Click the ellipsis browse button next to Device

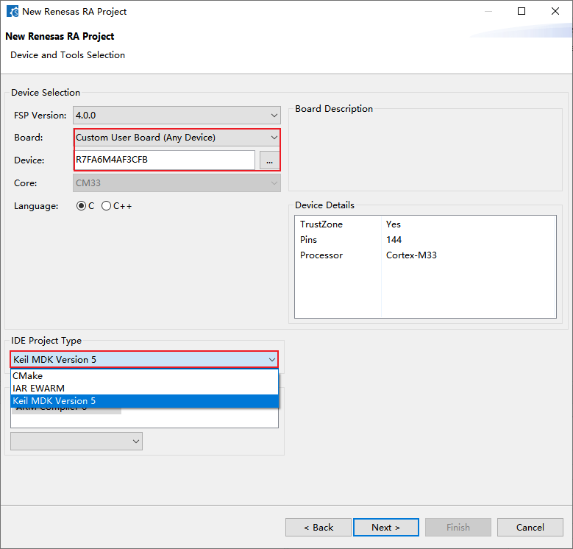pyautogui.click(x=269, y=160)
